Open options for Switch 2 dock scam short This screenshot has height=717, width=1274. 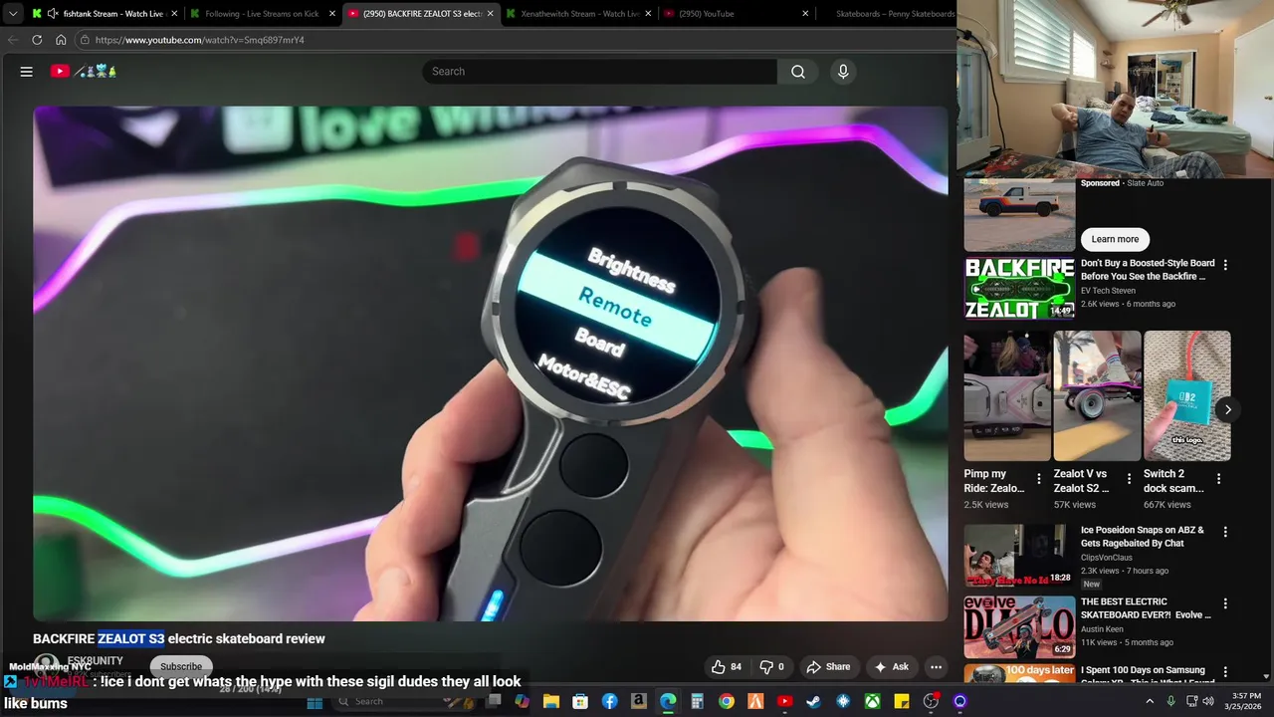(1218, 479)
